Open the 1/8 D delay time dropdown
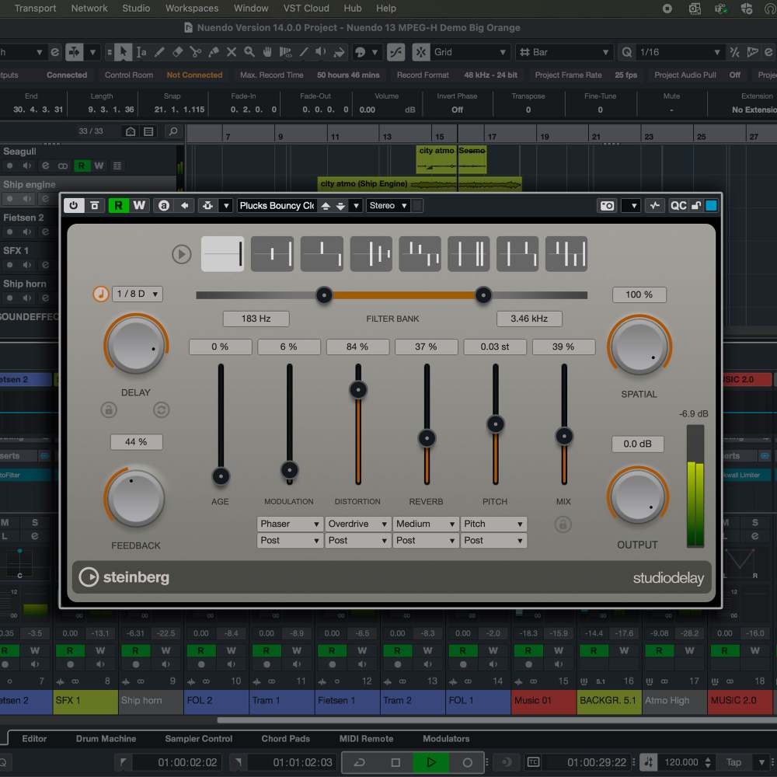 click(x=138, y=294)
